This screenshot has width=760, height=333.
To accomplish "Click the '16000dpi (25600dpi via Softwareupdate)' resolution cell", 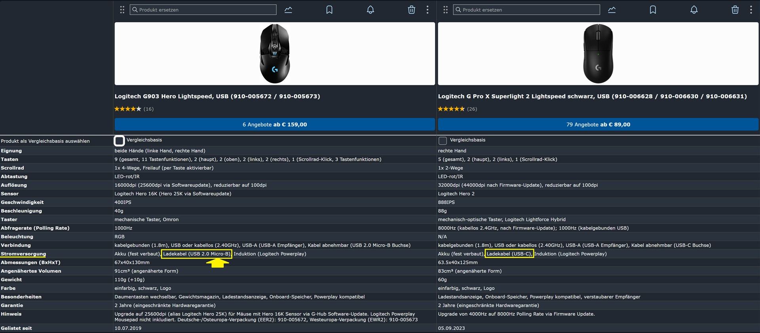I will 190,185.
